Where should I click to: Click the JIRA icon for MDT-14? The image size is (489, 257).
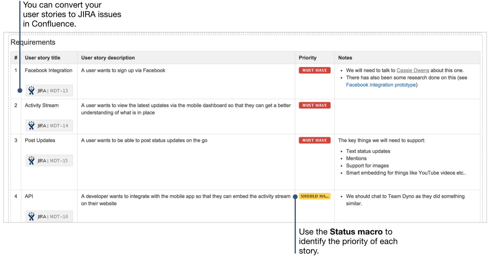point(31,126)
